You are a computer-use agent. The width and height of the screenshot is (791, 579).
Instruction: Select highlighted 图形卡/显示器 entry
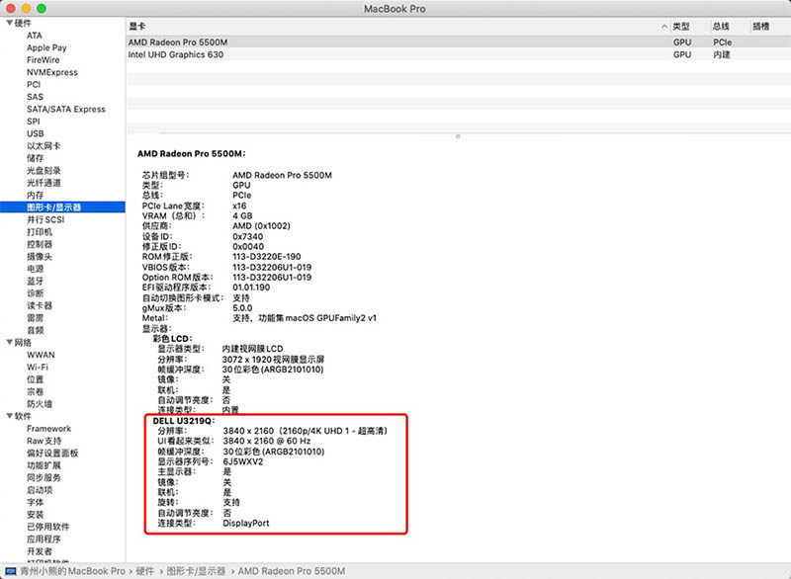coord(62,207)
